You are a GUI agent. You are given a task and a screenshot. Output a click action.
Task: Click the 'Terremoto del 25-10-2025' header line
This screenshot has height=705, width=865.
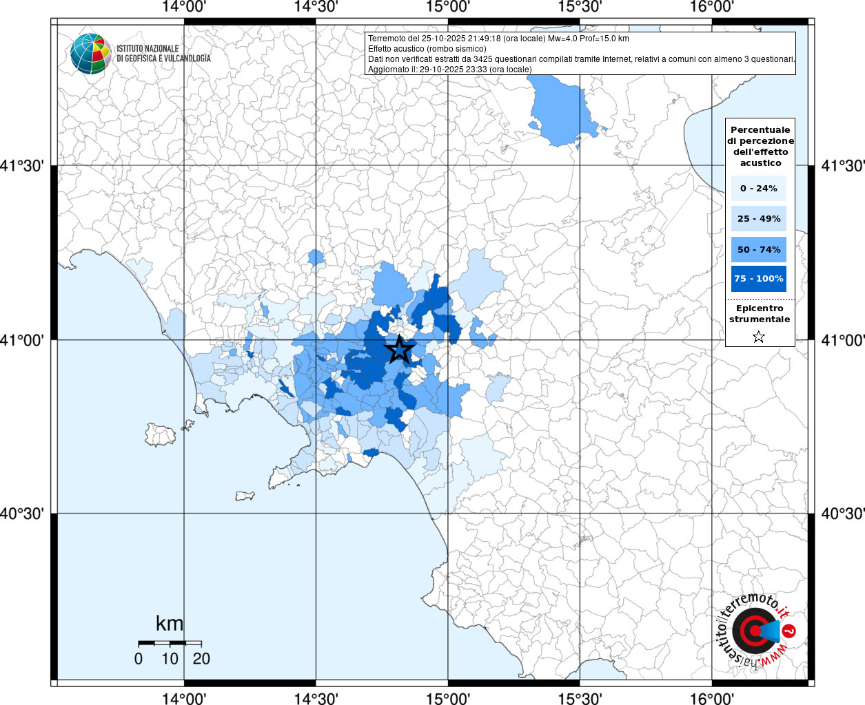click(498, 39)
